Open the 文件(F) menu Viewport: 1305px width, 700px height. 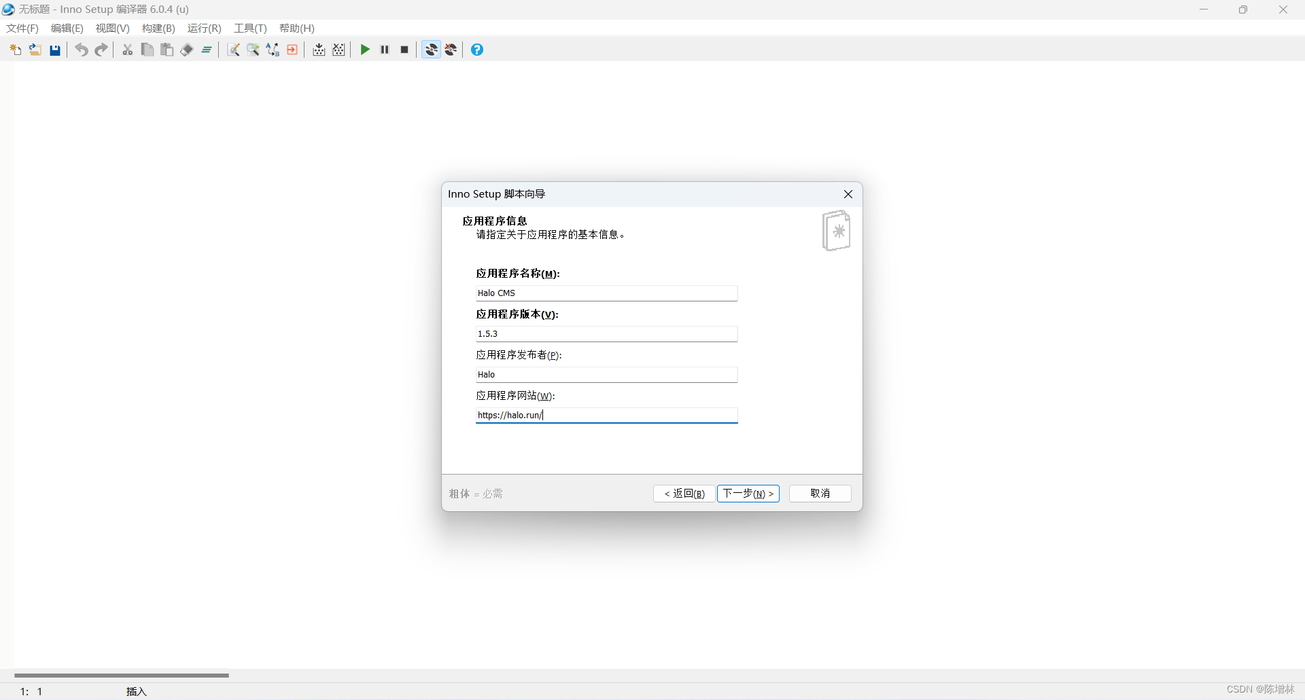(x=22, y=29)
